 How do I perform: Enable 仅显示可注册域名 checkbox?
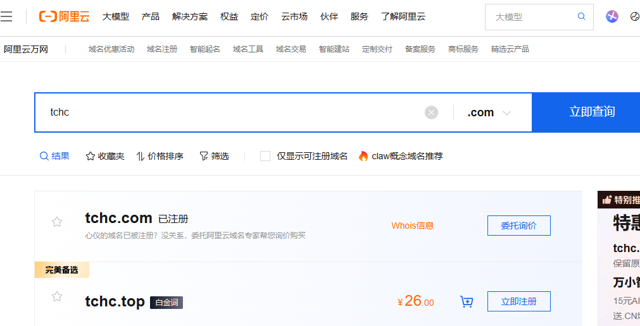point(265,156)
